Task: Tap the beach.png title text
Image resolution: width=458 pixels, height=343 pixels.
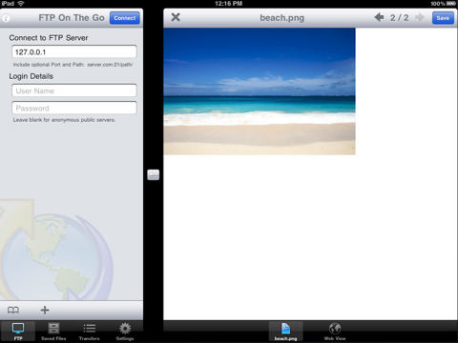Action: pos(282,18)
